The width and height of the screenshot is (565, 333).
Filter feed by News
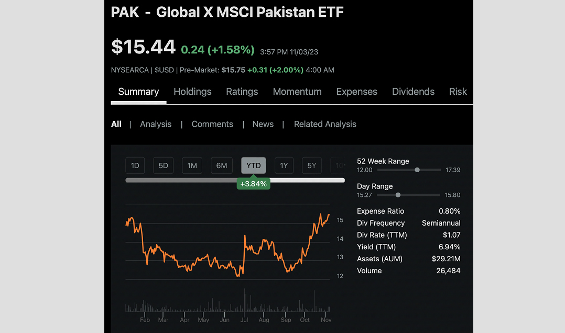click(x=263, y=124)
